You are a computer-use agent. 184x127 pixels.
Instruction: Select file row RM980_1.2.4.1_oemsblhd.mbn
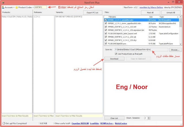pos(142,20)
